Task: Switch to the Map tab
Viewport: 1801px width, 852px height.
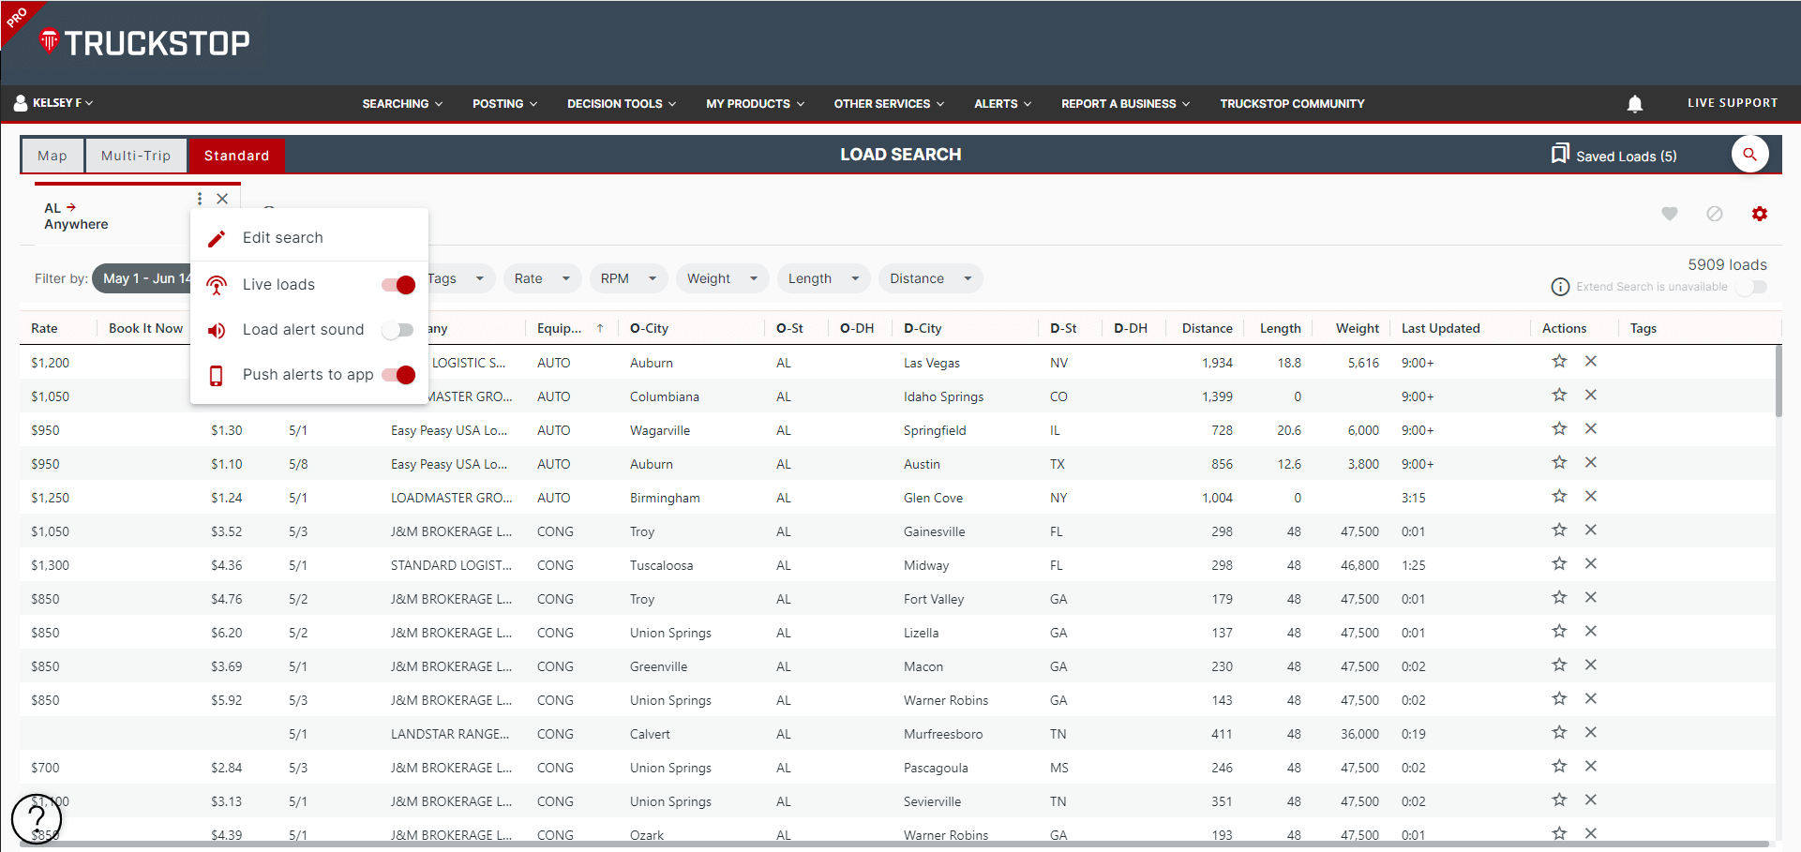Action: [53, 156]
